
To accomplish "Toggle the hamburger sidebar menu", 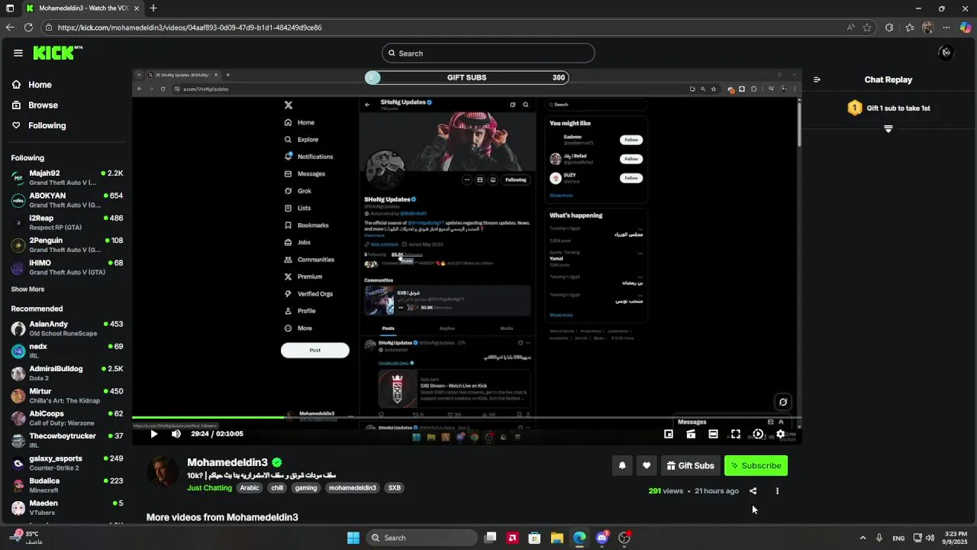I will coord(18,53).
